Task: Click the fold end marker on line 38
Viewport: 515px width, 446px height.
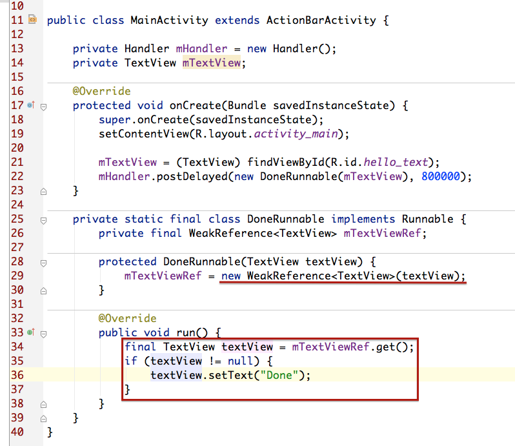Action: click(x=43, y=405)
